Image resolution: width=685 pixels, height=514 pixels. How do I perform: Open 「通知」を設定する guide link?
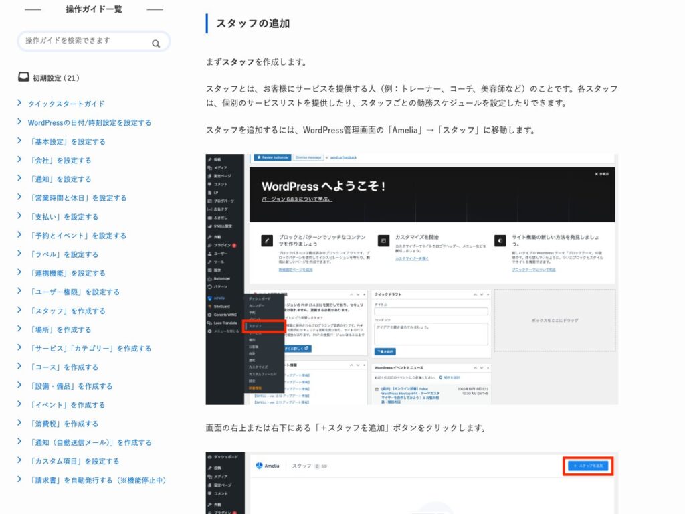(x=60, y=179)
